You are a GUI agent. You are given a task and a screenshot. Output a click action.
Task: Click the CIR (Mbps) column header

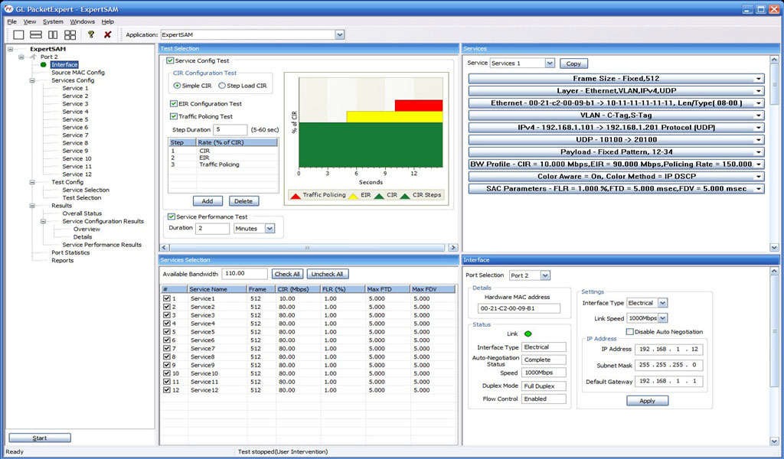click(298, 289)
